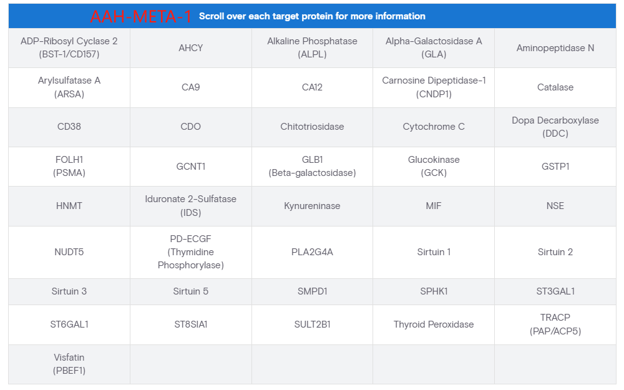The image size is (624, 390).
Task: Select Glucokinase (GCK) protein
Action: coord(434,166)
